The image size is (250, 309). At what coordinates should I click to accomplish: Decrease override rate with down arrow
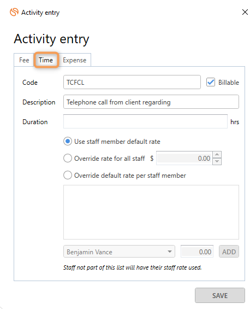point(217,161)
